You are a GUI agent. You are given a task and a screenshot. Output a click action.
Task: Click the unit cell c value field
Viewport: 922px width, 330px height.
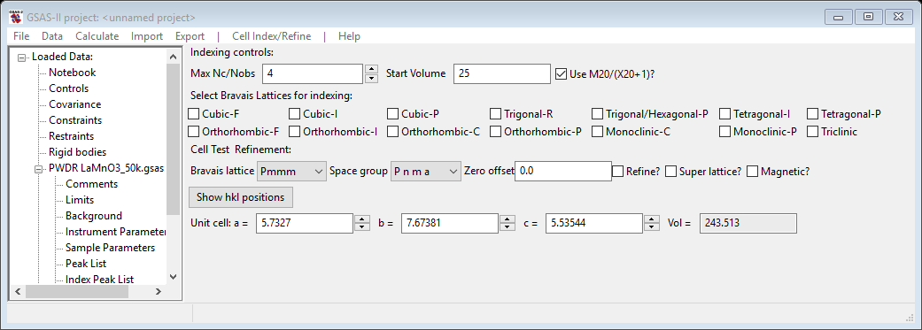tap(594, 224)
